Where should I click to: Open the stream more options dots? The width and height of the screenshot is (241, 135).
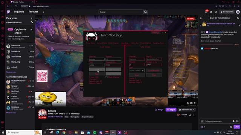click(x=194, y=115)
